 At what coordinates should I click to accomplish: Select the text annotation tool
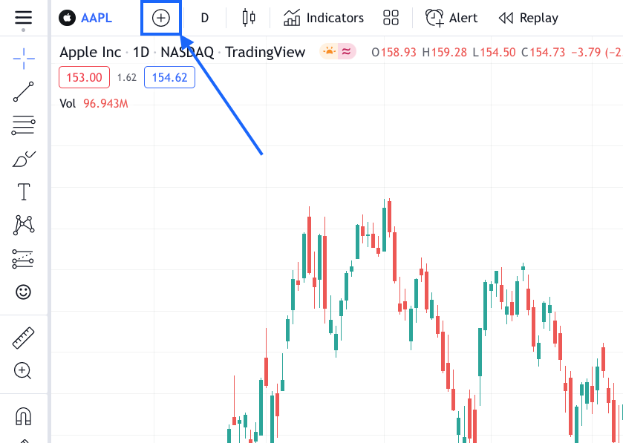coord(23,191)
